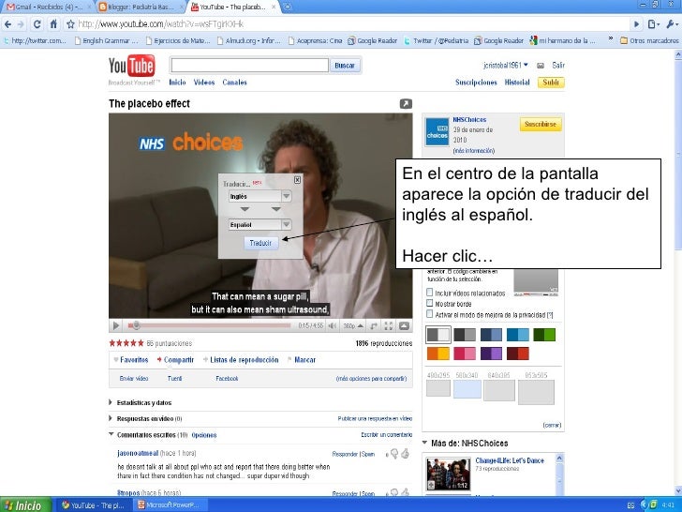682x512 pixels.
Task: Collapse Más de: NHSChoices section
Action: [424, 443]
